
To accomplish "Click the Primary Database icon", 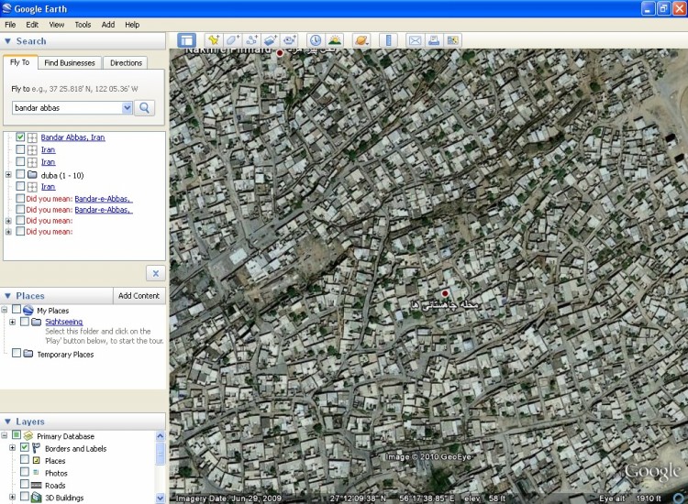I will click(28, 435).
